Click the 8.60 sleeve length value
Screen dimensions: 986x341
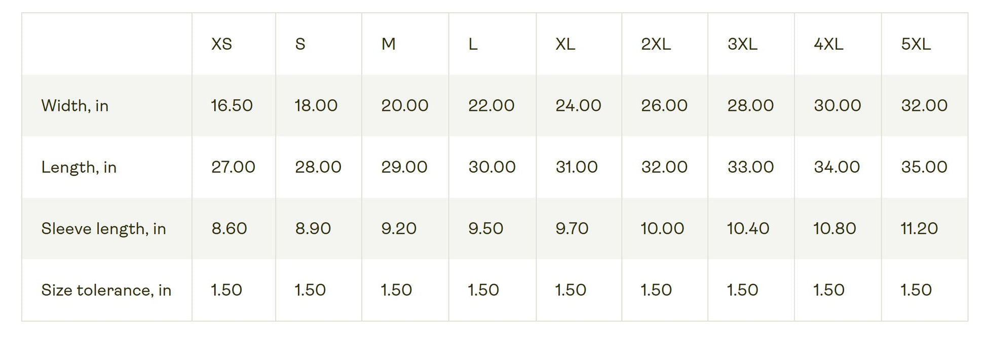(x=229, y=229)
